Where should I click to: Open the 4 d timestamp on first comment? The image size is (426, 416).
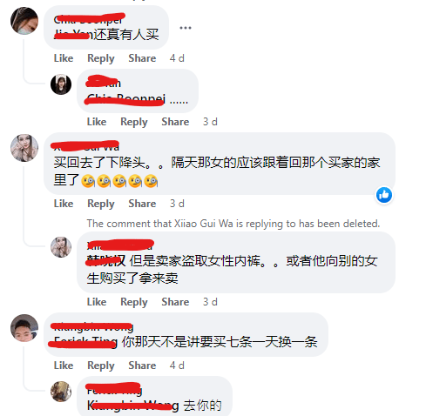coord(177,58)
